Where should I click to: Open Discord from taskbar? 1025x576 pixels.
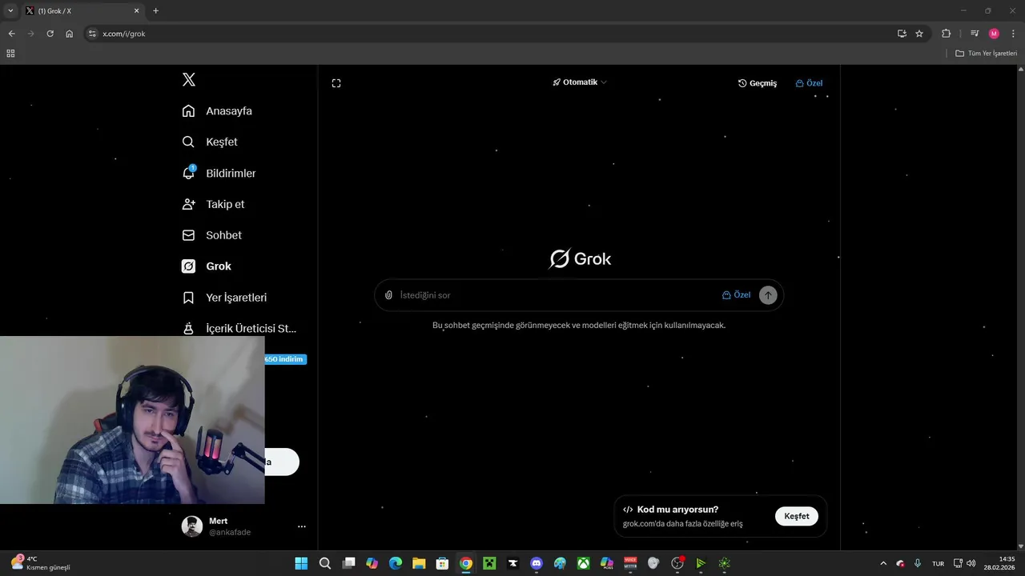(537, 563)
